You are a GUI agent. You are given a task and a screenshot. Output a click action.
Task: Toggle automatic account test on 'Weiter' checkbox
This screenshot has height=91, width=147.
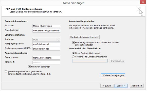(73, 42)
